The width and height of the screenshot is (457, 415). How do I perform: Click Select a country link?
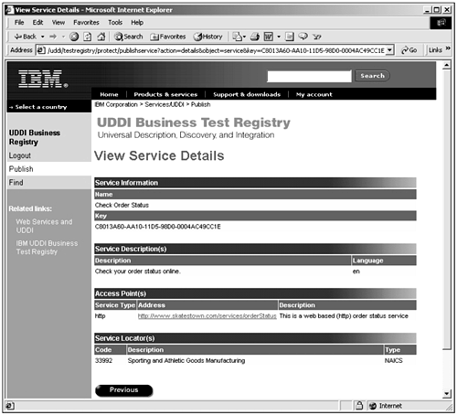pos(38,107)
